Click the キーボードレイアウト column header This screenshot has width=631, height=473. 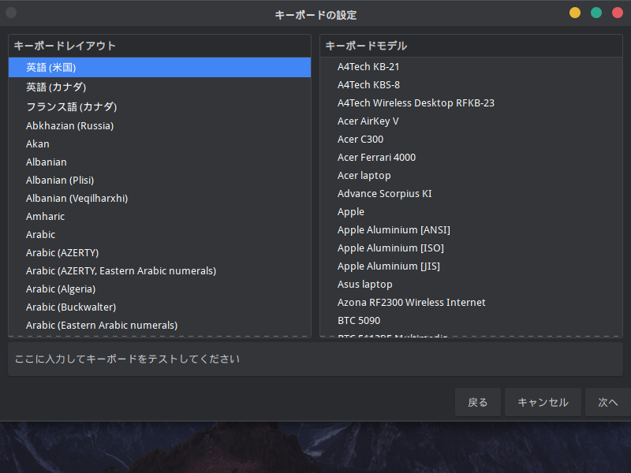(159, 46)
